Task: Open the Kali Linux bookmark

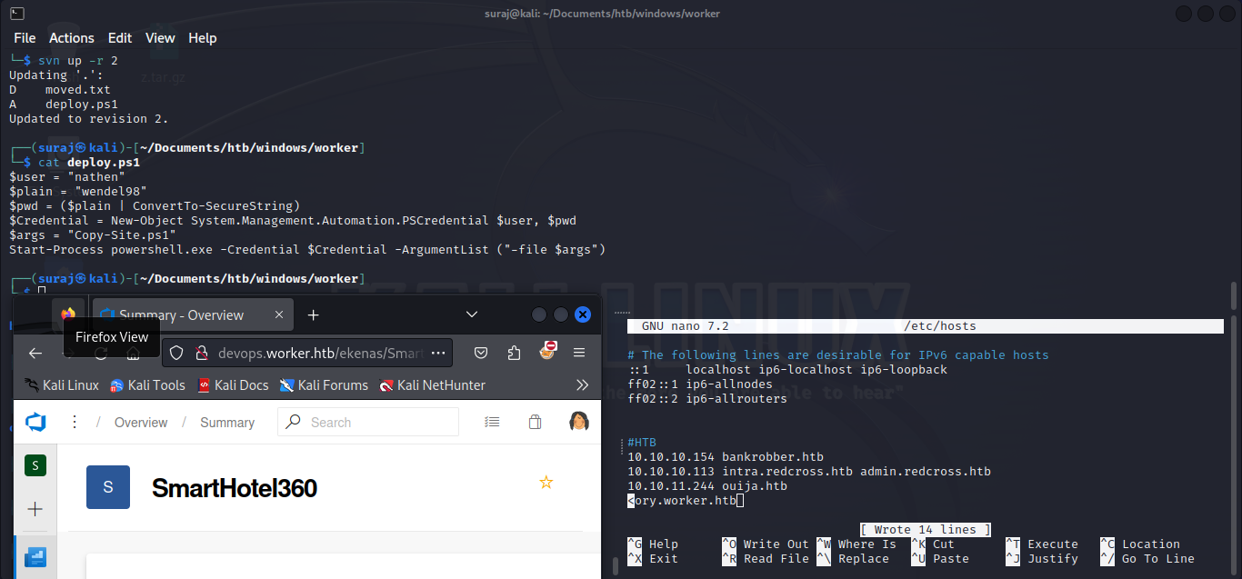Action: tap(62, 385)
